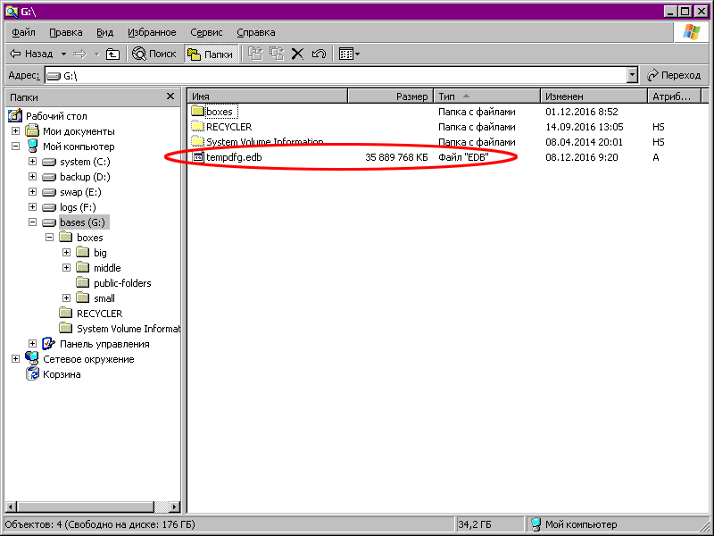Expand system (C:) drive node
The height and width of the screenshot is (536, 714).
[x=32, y=162]
